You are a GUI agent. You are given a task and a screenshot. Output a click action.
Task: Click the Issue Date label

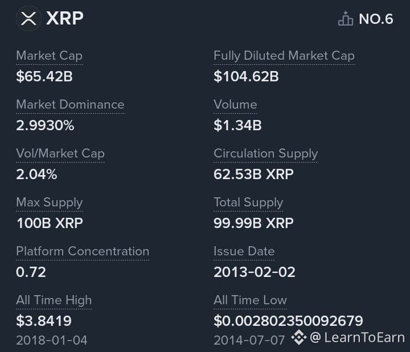244,251
